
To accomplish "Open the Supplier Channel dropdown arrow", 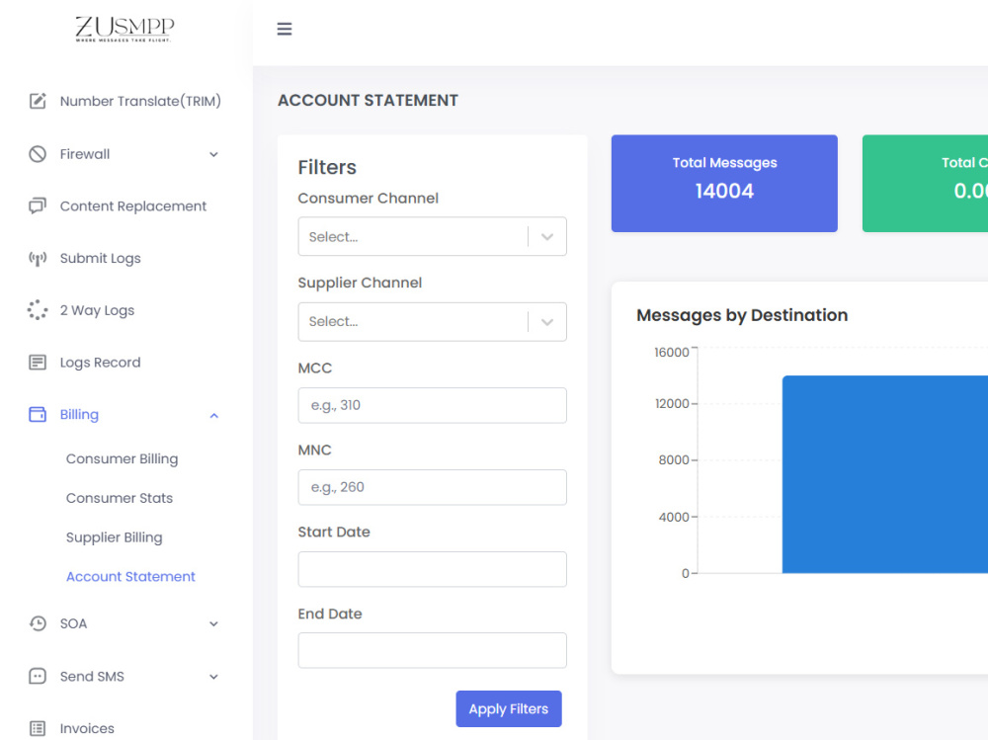I will click(x=547, y=322).
